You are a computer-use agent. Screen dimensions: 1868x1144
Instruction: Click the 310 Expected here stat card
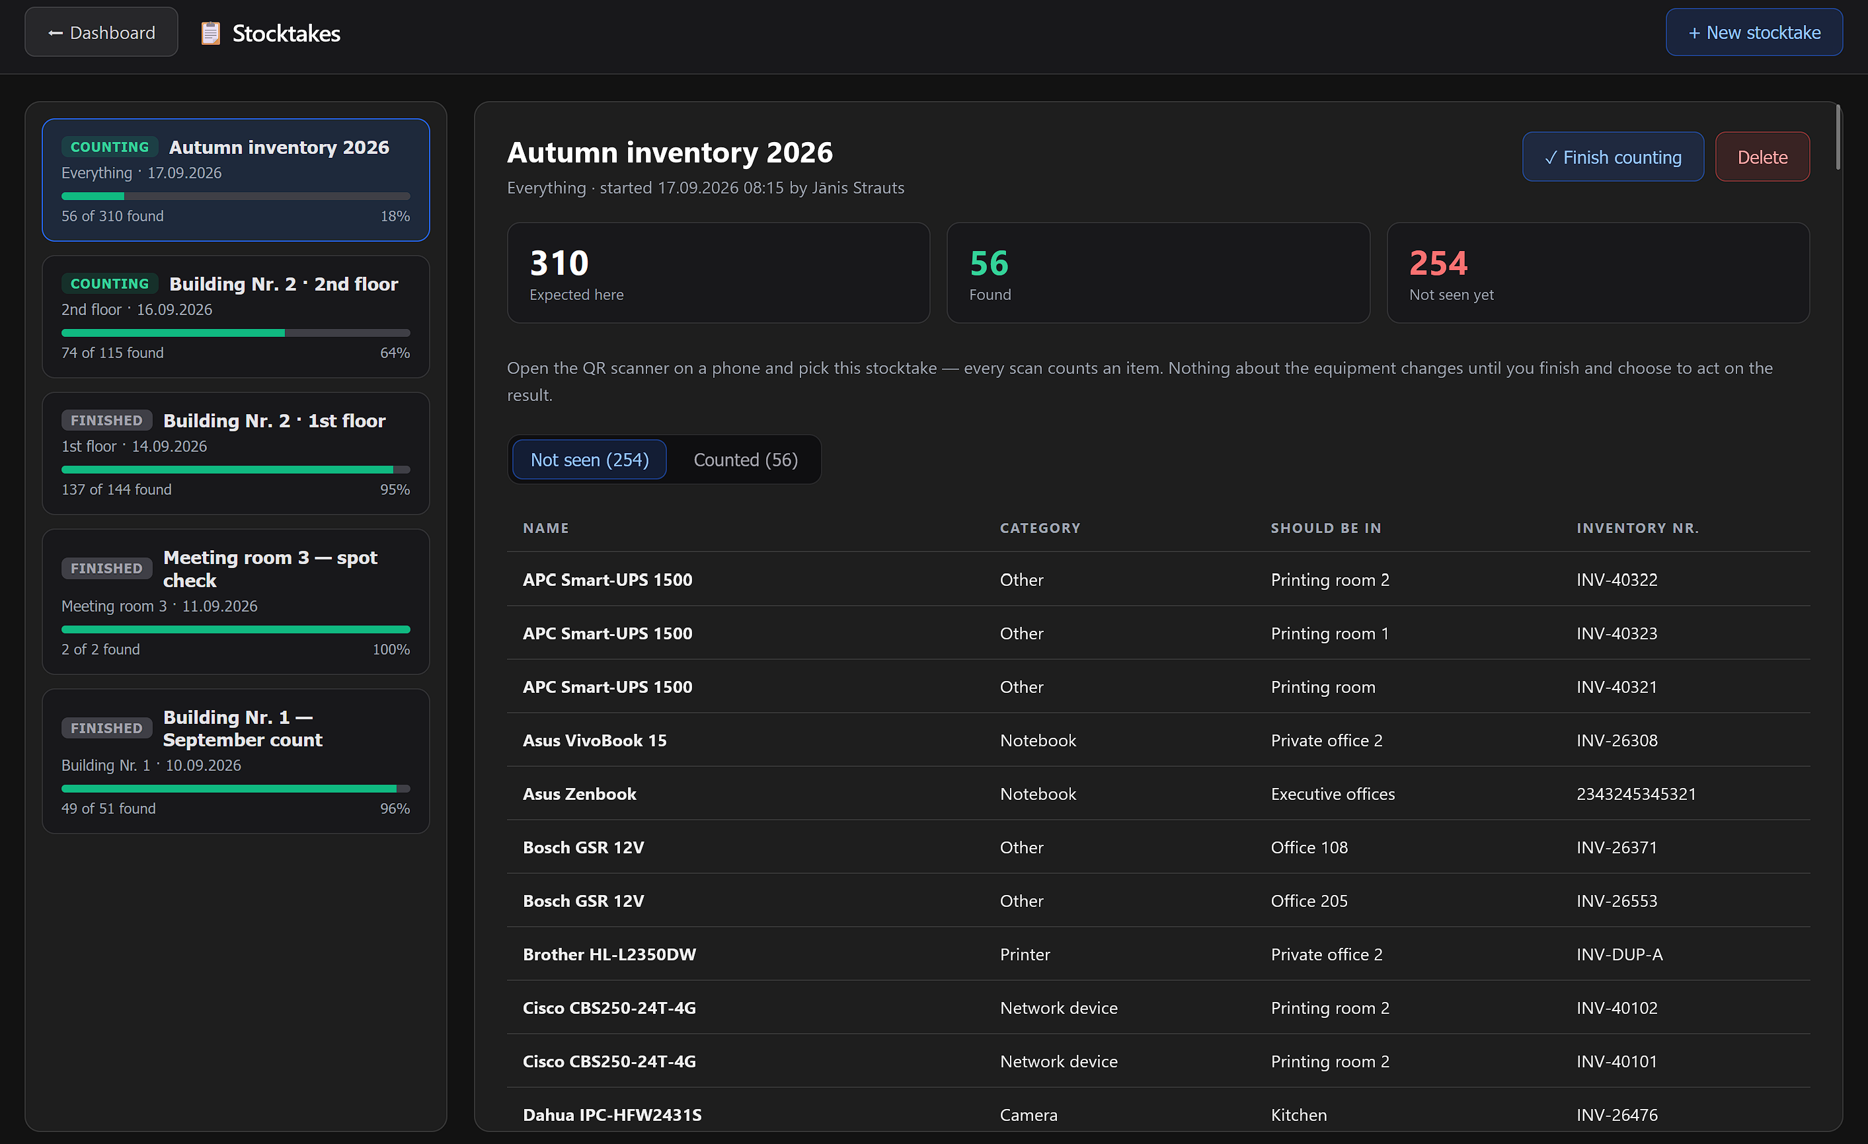718,273
